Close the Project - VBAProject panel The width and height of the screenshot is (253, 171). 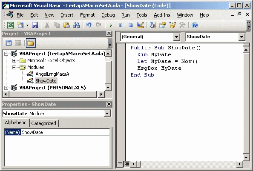(x=109, y=34)
